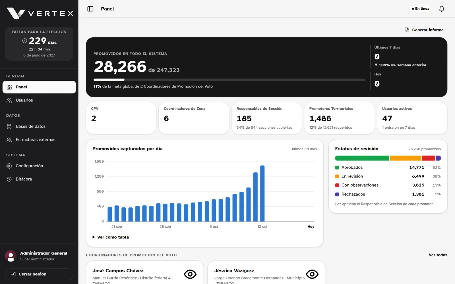
Task: Toggle eye icon for Jéssica Vázquez
Action: pyautogui.click(x=312, y=274)
